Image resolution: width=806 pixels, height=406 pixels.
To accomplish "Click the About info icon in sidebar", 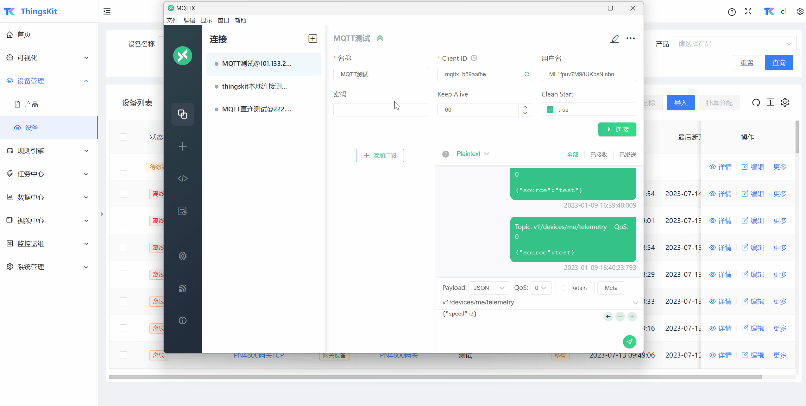I will click(x=182, y=320).
